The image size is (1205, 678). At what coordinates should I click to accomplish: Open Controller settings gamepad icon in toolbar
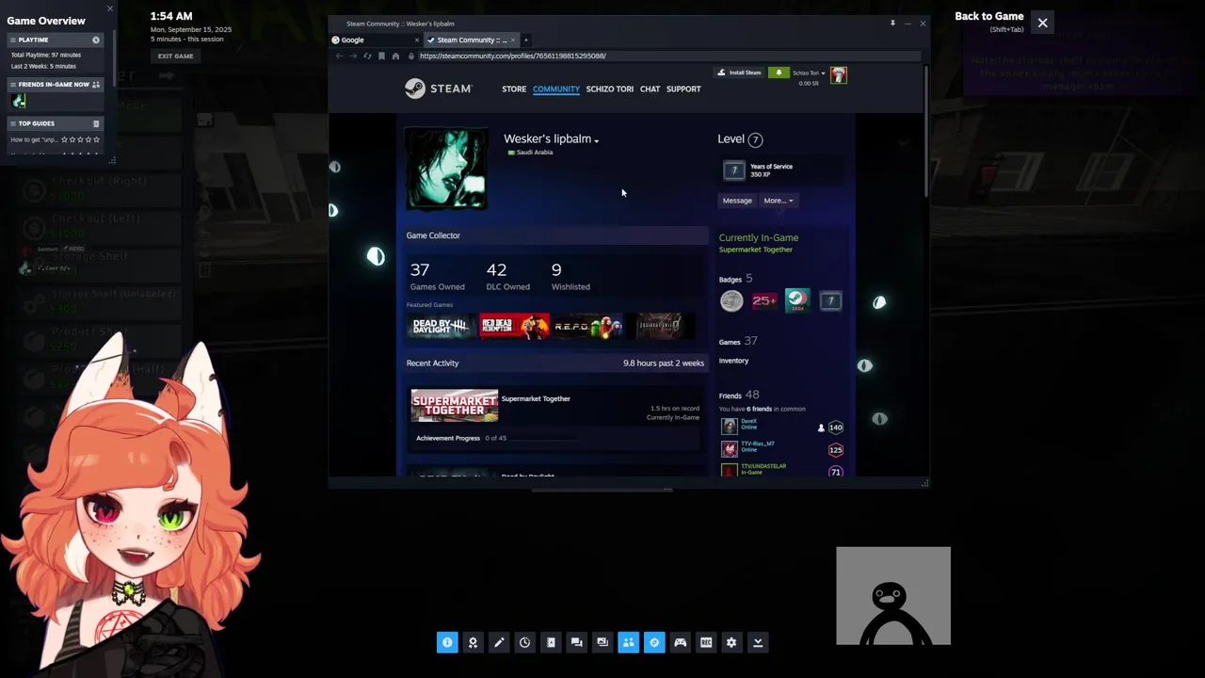click(680, 642)
